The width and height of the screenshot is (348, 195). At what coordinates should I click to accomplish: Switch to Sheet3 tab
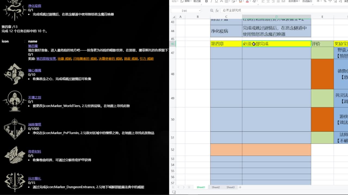231,187
